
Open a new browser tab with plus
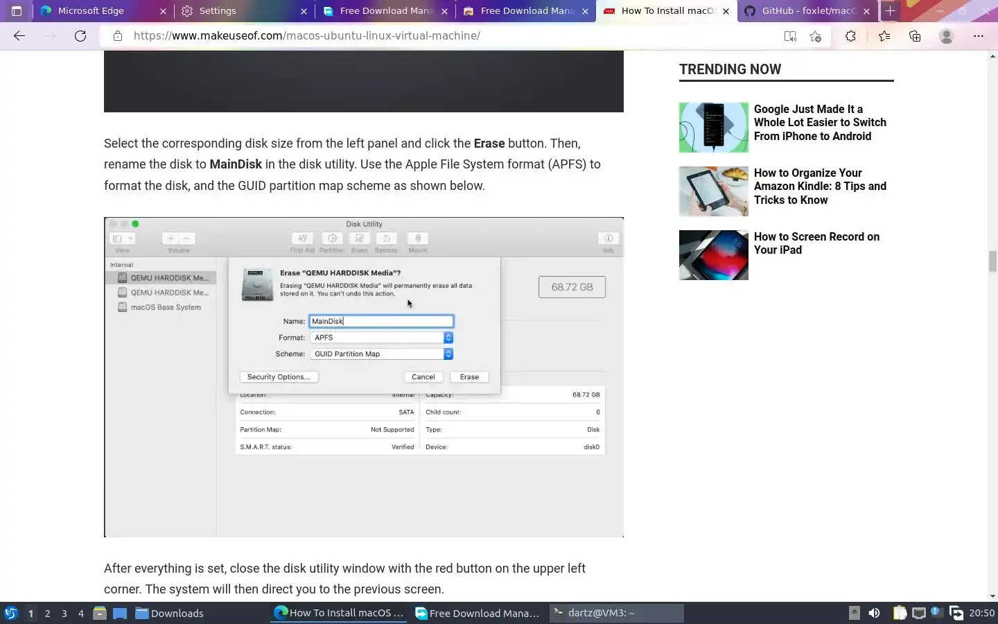pyautogui.click(x=890, y=11)
